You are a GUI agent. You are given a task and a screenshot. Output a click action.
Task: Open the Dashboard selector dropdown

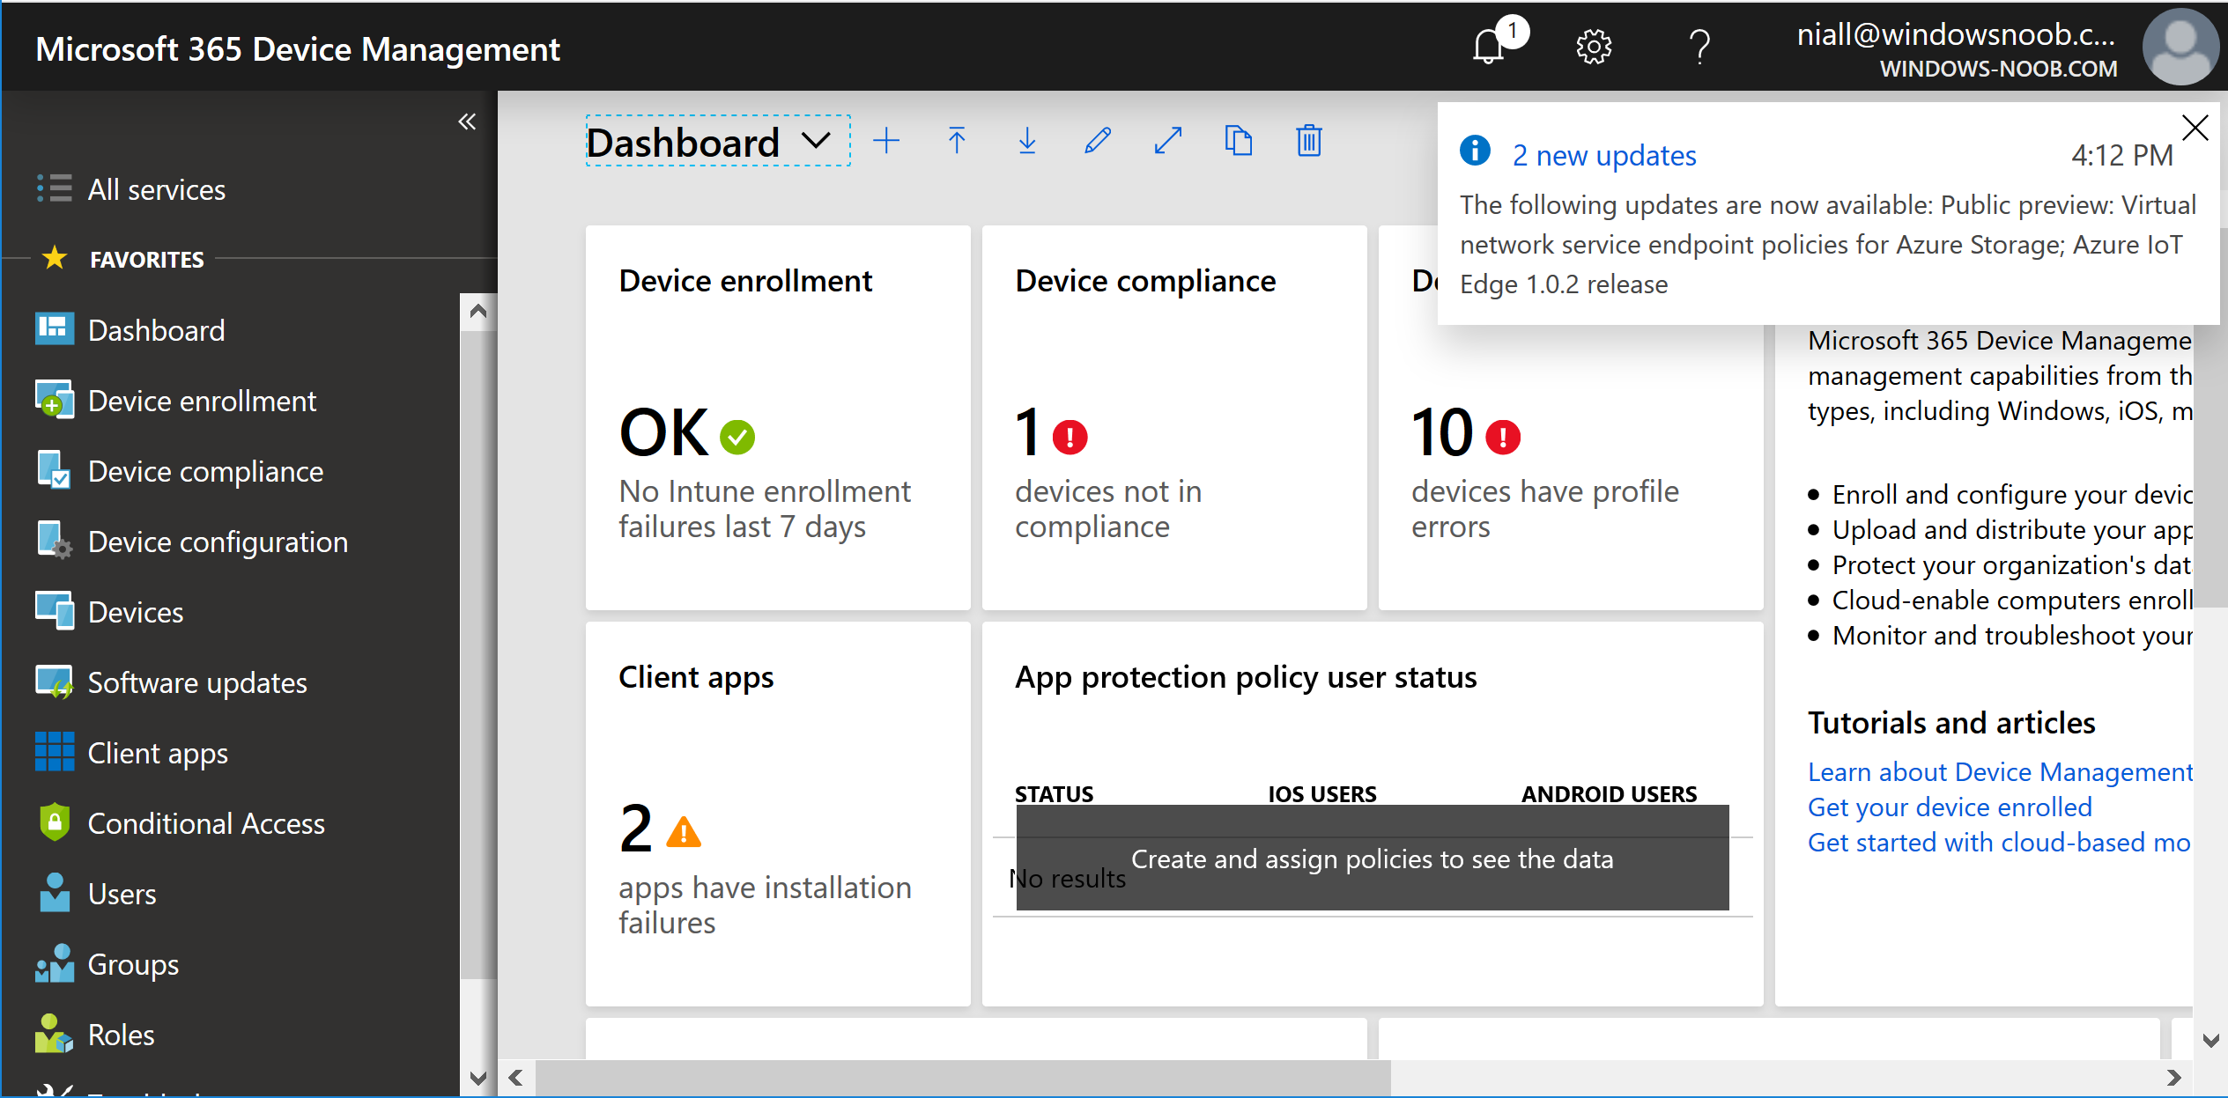(x=718, y=141)
